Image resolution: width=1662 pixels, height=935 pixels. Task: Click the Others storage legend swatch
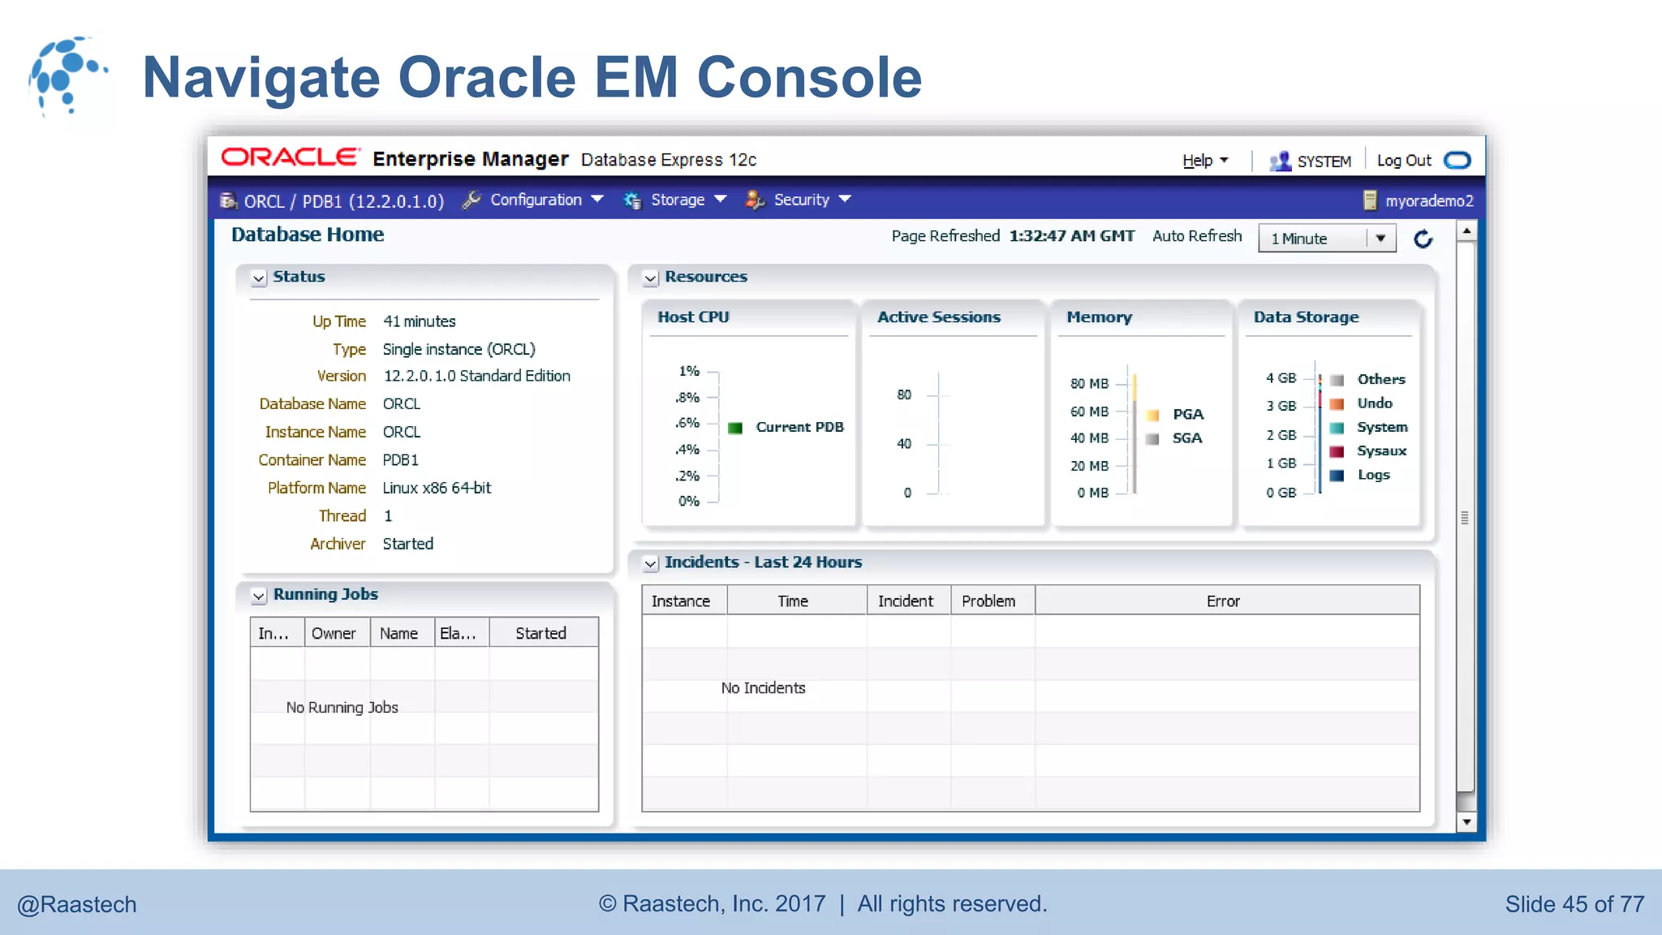pyautogui.click(x=1337, y=380)
